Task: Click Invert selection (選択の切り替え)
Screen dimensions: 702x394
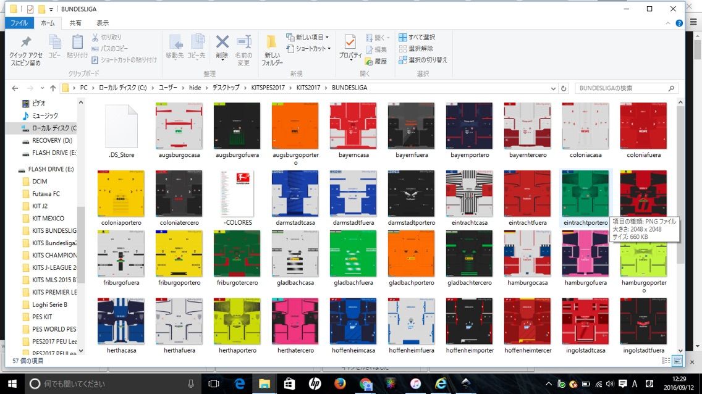Action: tap(423, 59)
